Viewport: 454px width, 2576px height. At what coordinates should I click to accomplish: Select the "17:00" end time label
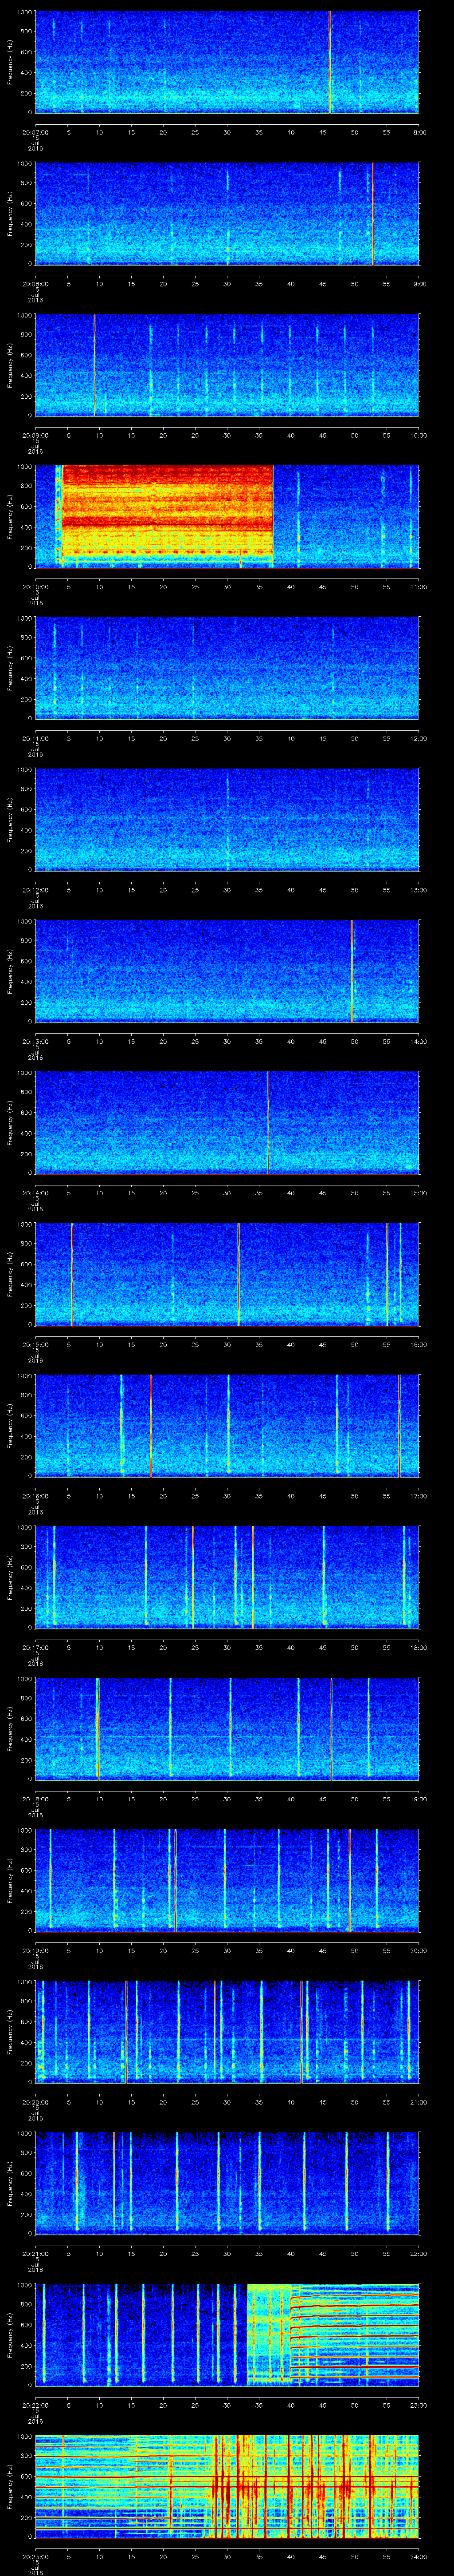tap(419, 1496)
